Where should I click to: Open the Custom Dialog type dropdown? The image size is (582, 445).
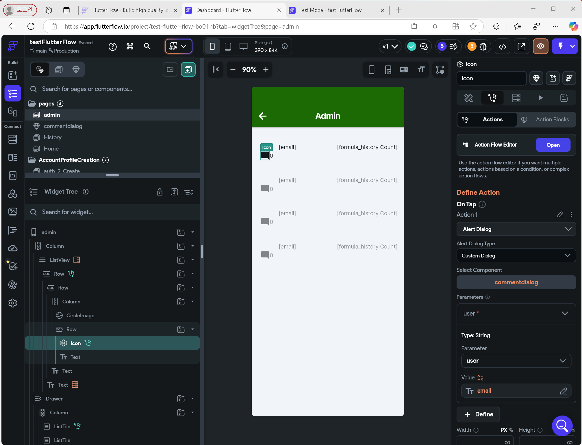pyautogui.click(x=516, y=256)
